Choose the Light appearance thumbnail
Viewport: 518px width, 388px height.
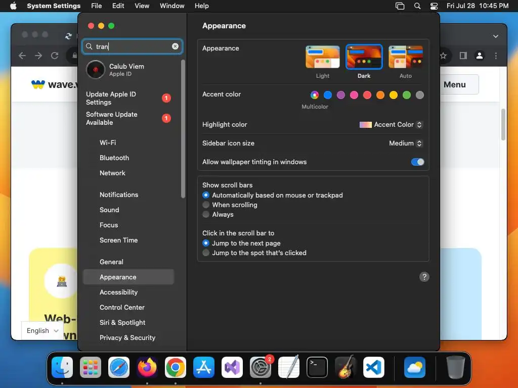(322, 57)
